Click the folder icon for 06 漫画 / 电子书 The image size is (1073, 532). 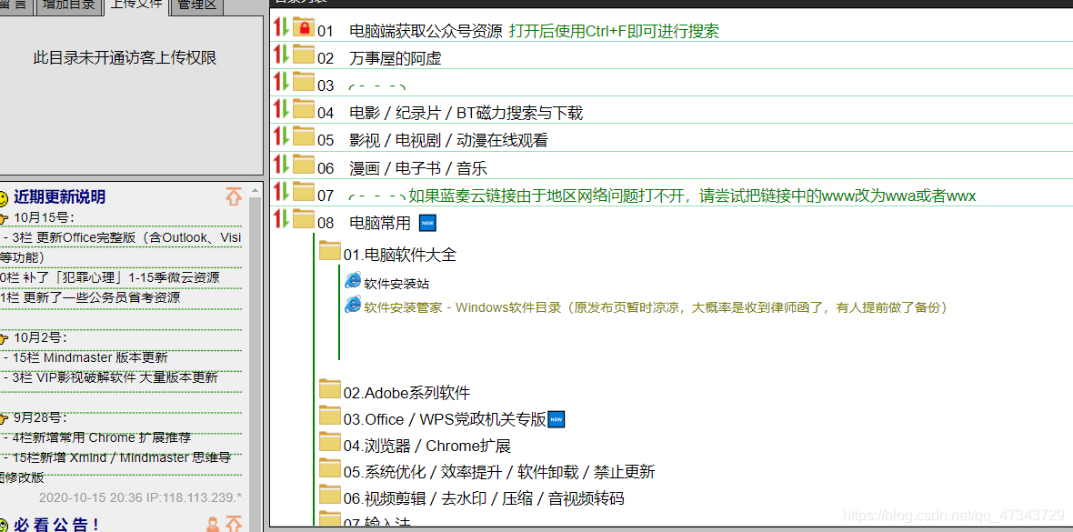(303, 165)
